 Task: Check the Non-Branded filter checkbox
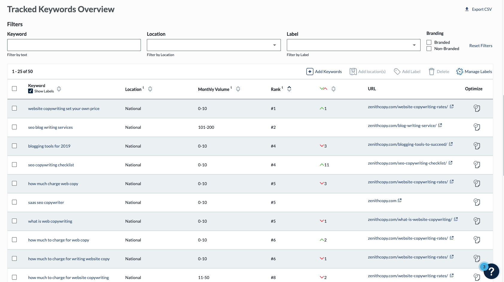(x=429, y=49)
